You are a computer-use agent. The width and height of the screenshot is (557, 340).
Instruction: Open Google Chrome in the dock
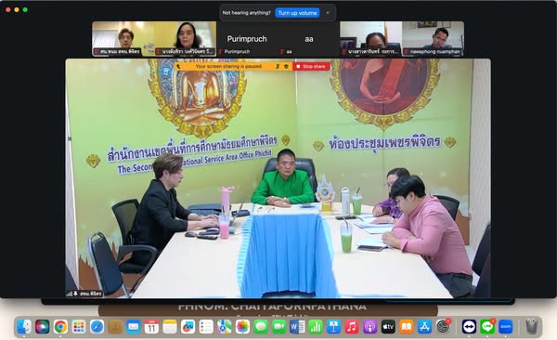point(60,326)
